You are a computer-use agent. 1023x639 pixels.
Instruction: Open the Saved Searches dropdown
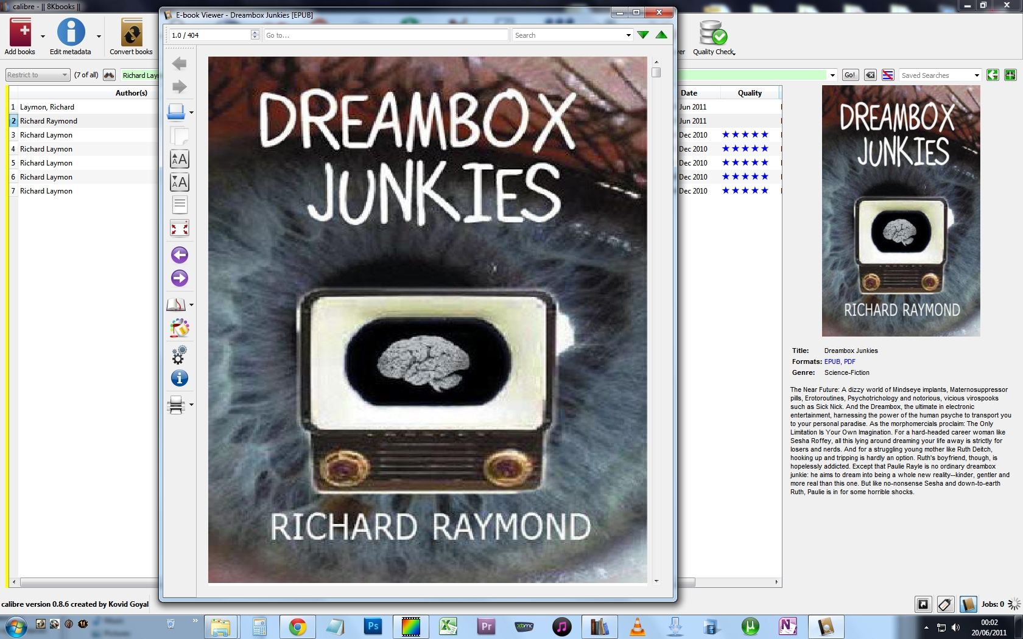[x=940, y=75]
